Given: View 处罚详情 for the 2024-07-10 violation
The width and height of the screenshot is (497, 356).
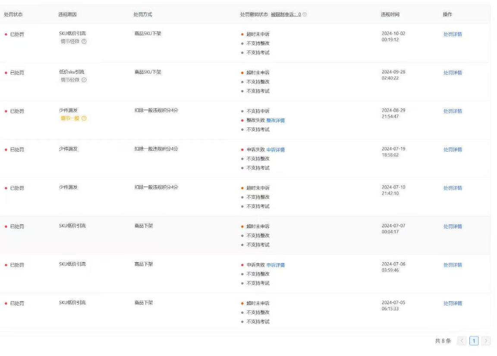Looking at the screenshot, I should click(x=453, y=188).
